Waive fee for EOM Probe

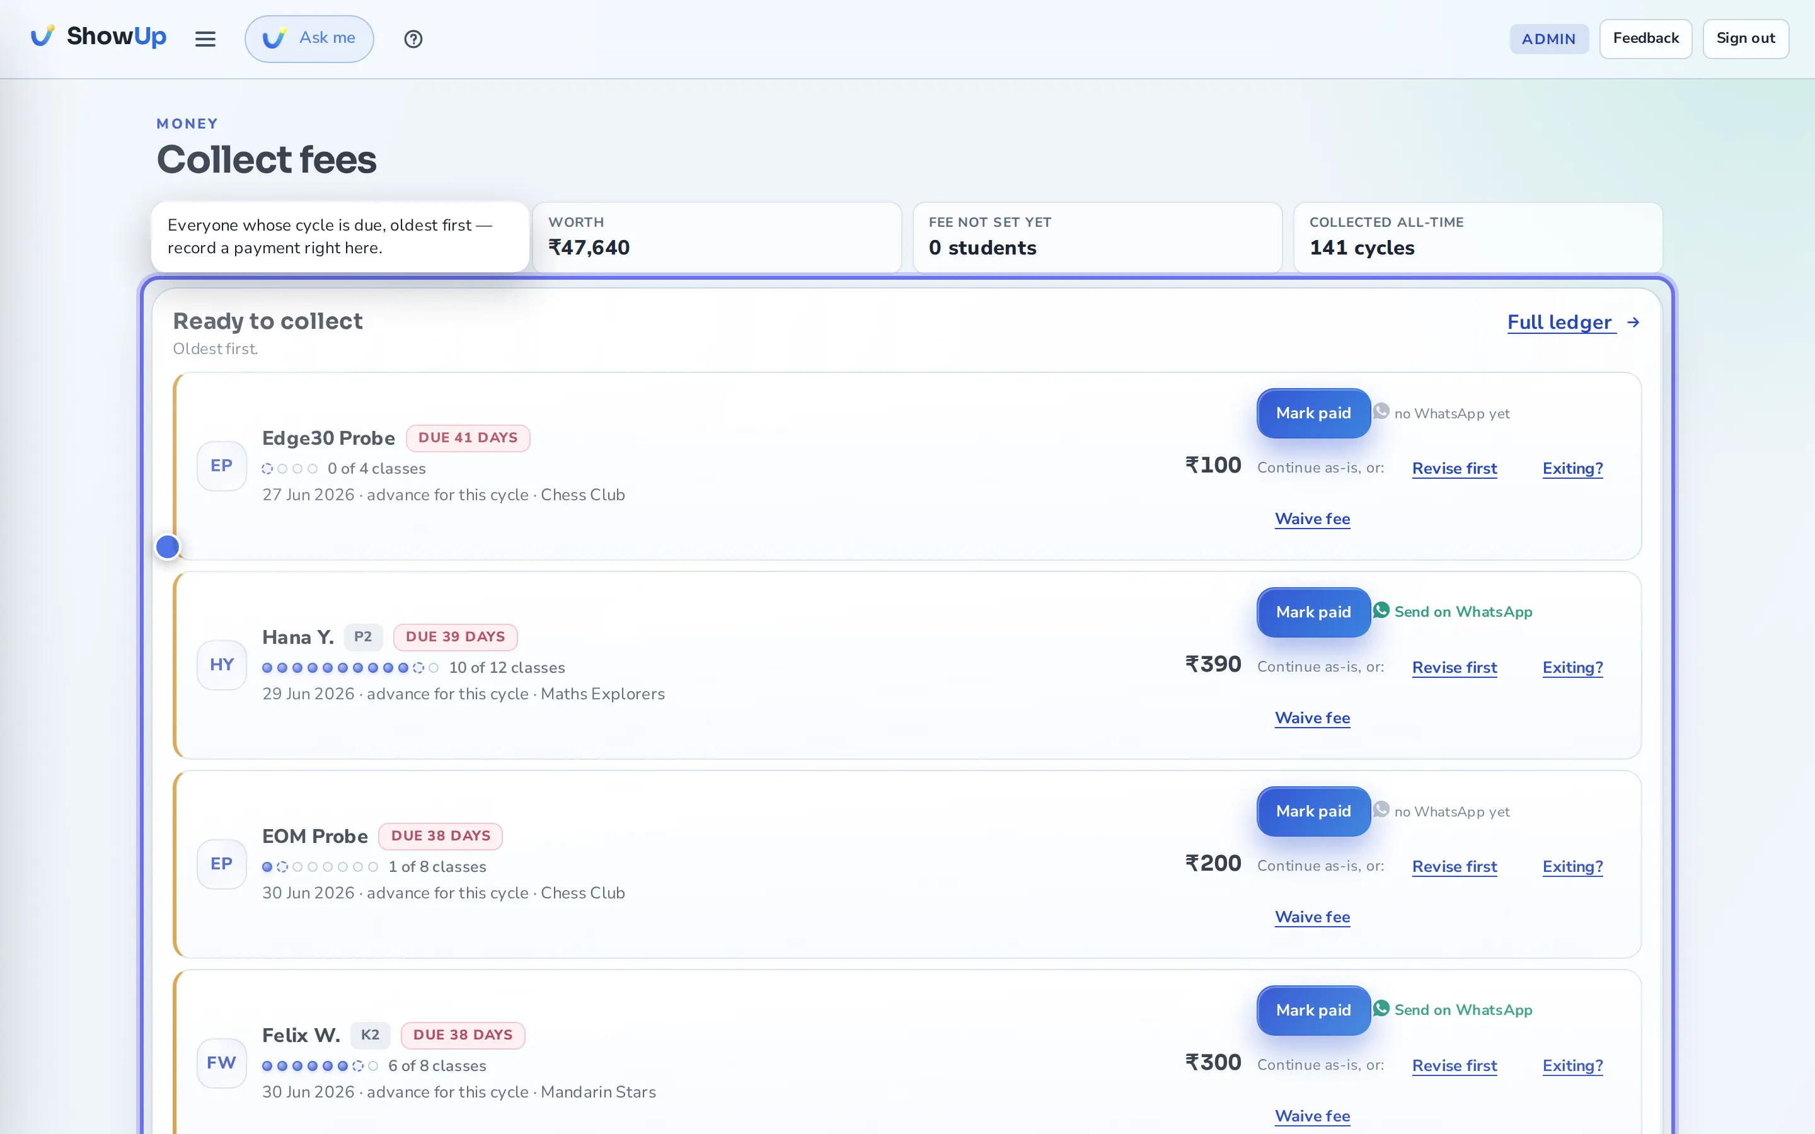(x=1313, y=917)
